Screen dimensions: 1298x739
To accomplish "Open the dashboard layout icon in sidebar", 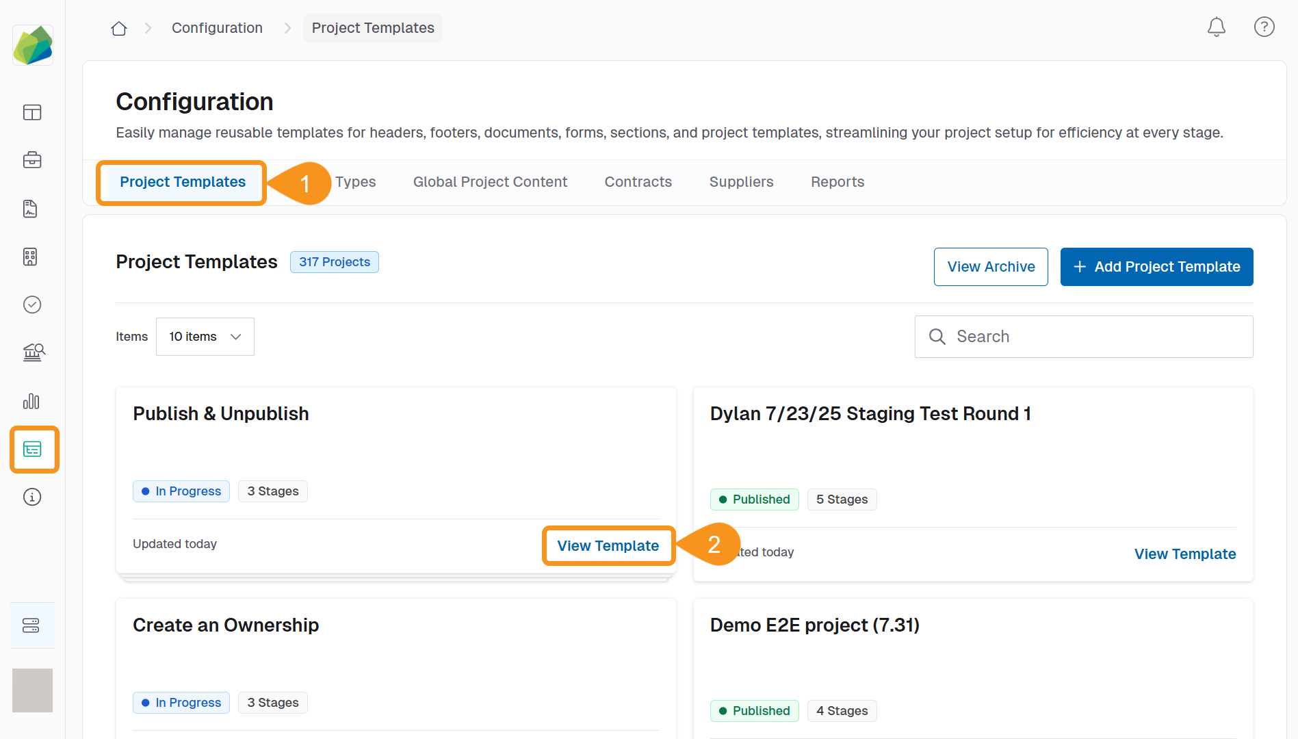I will pyautogui.click(x=32, y=112).
